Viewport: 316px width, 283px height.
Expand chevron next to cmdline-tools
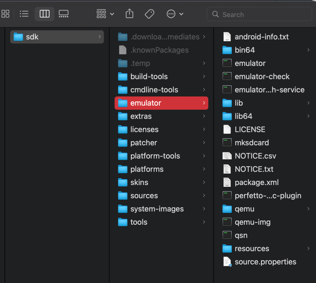[x=204, y=90]
